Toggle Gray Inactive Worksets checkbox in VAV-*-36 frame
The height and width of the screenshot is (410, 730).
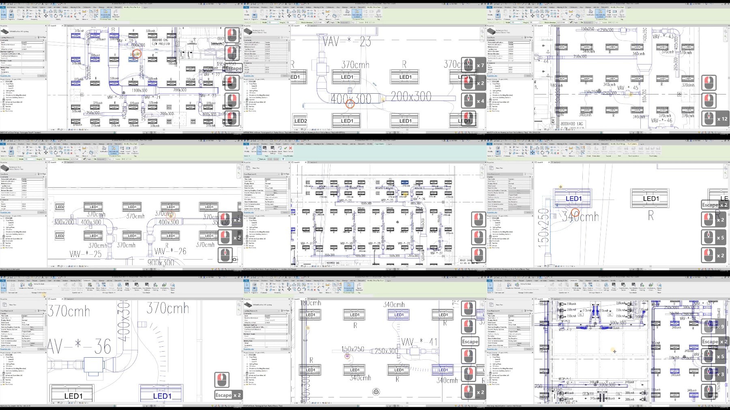tap(35, 290)
